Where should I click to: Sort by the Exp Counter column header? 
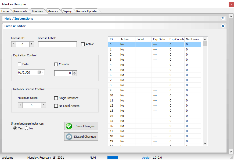coord(176,39)
